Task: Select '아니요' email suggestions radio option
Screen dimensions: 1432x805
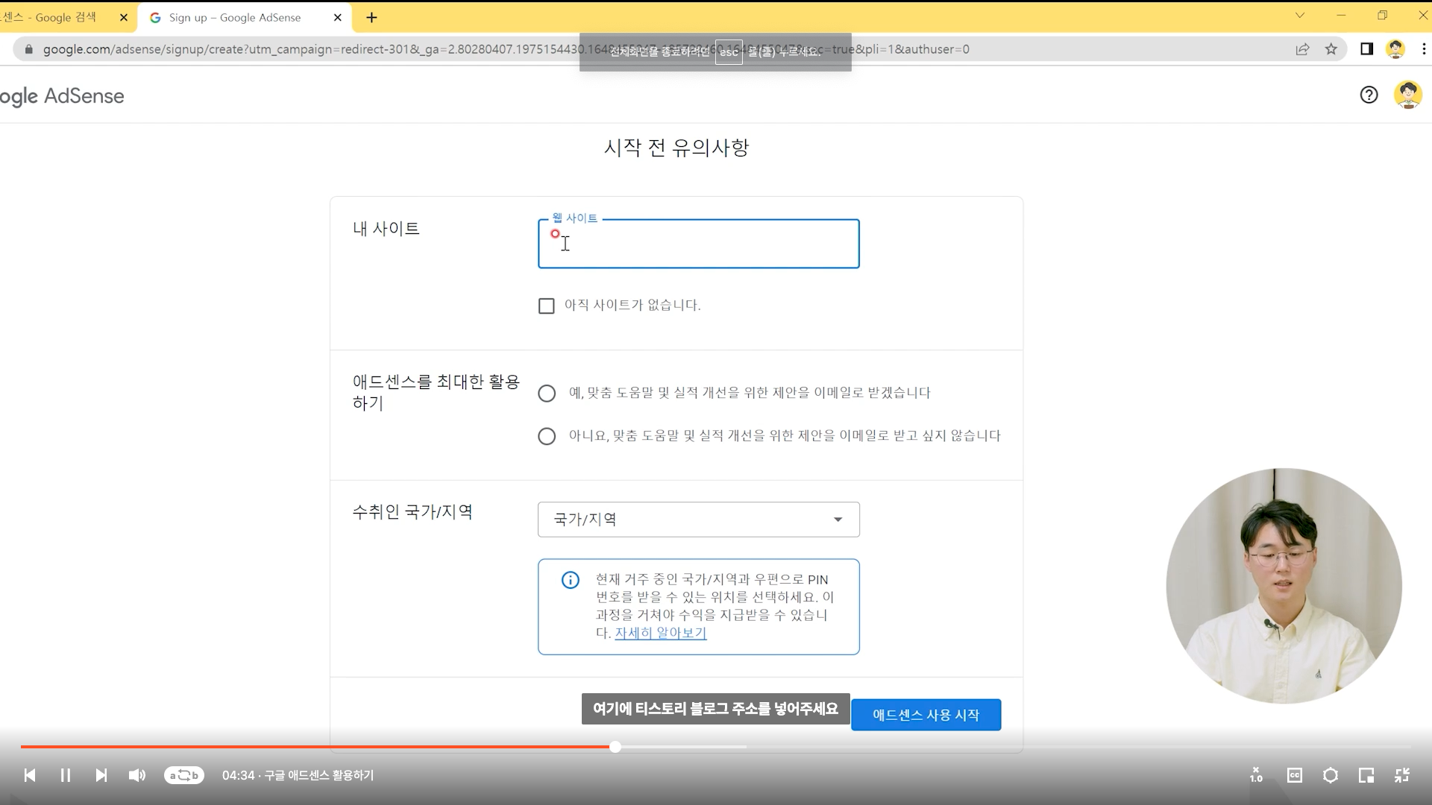Action: (x=547, y=436)
